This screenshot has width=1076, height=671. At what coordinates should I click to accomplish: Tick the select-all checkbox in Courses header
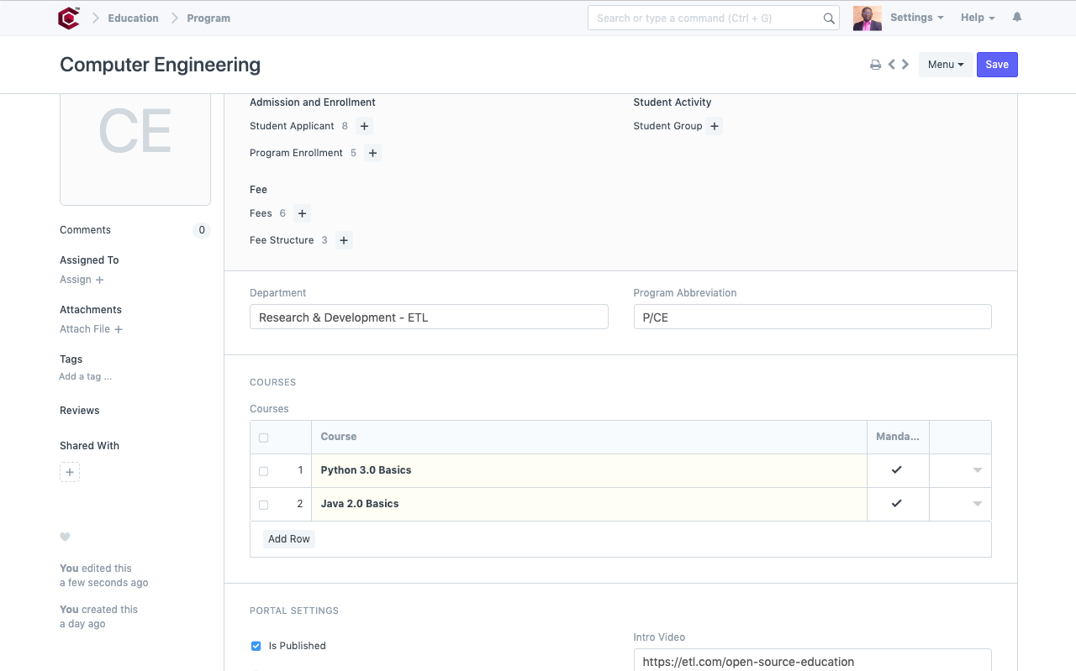tap(264, 438)
